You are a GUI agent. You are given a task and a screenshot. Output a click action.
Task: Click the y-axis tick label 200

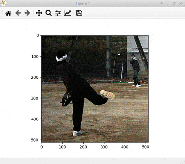pyautogui.click(x=35, y=78)
